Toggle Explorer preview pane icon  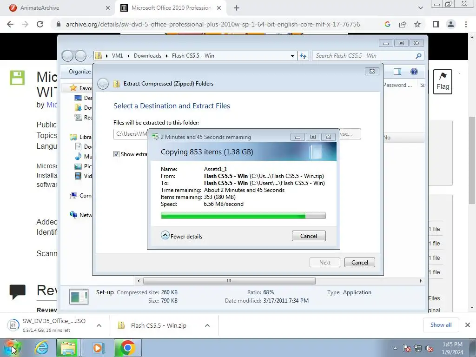(397, 72)
